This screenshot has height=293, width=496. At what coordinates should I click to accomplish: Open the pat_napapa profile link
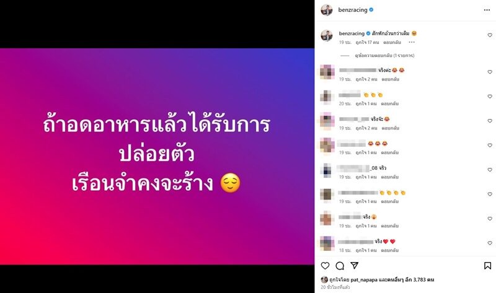tap(364, 280)
